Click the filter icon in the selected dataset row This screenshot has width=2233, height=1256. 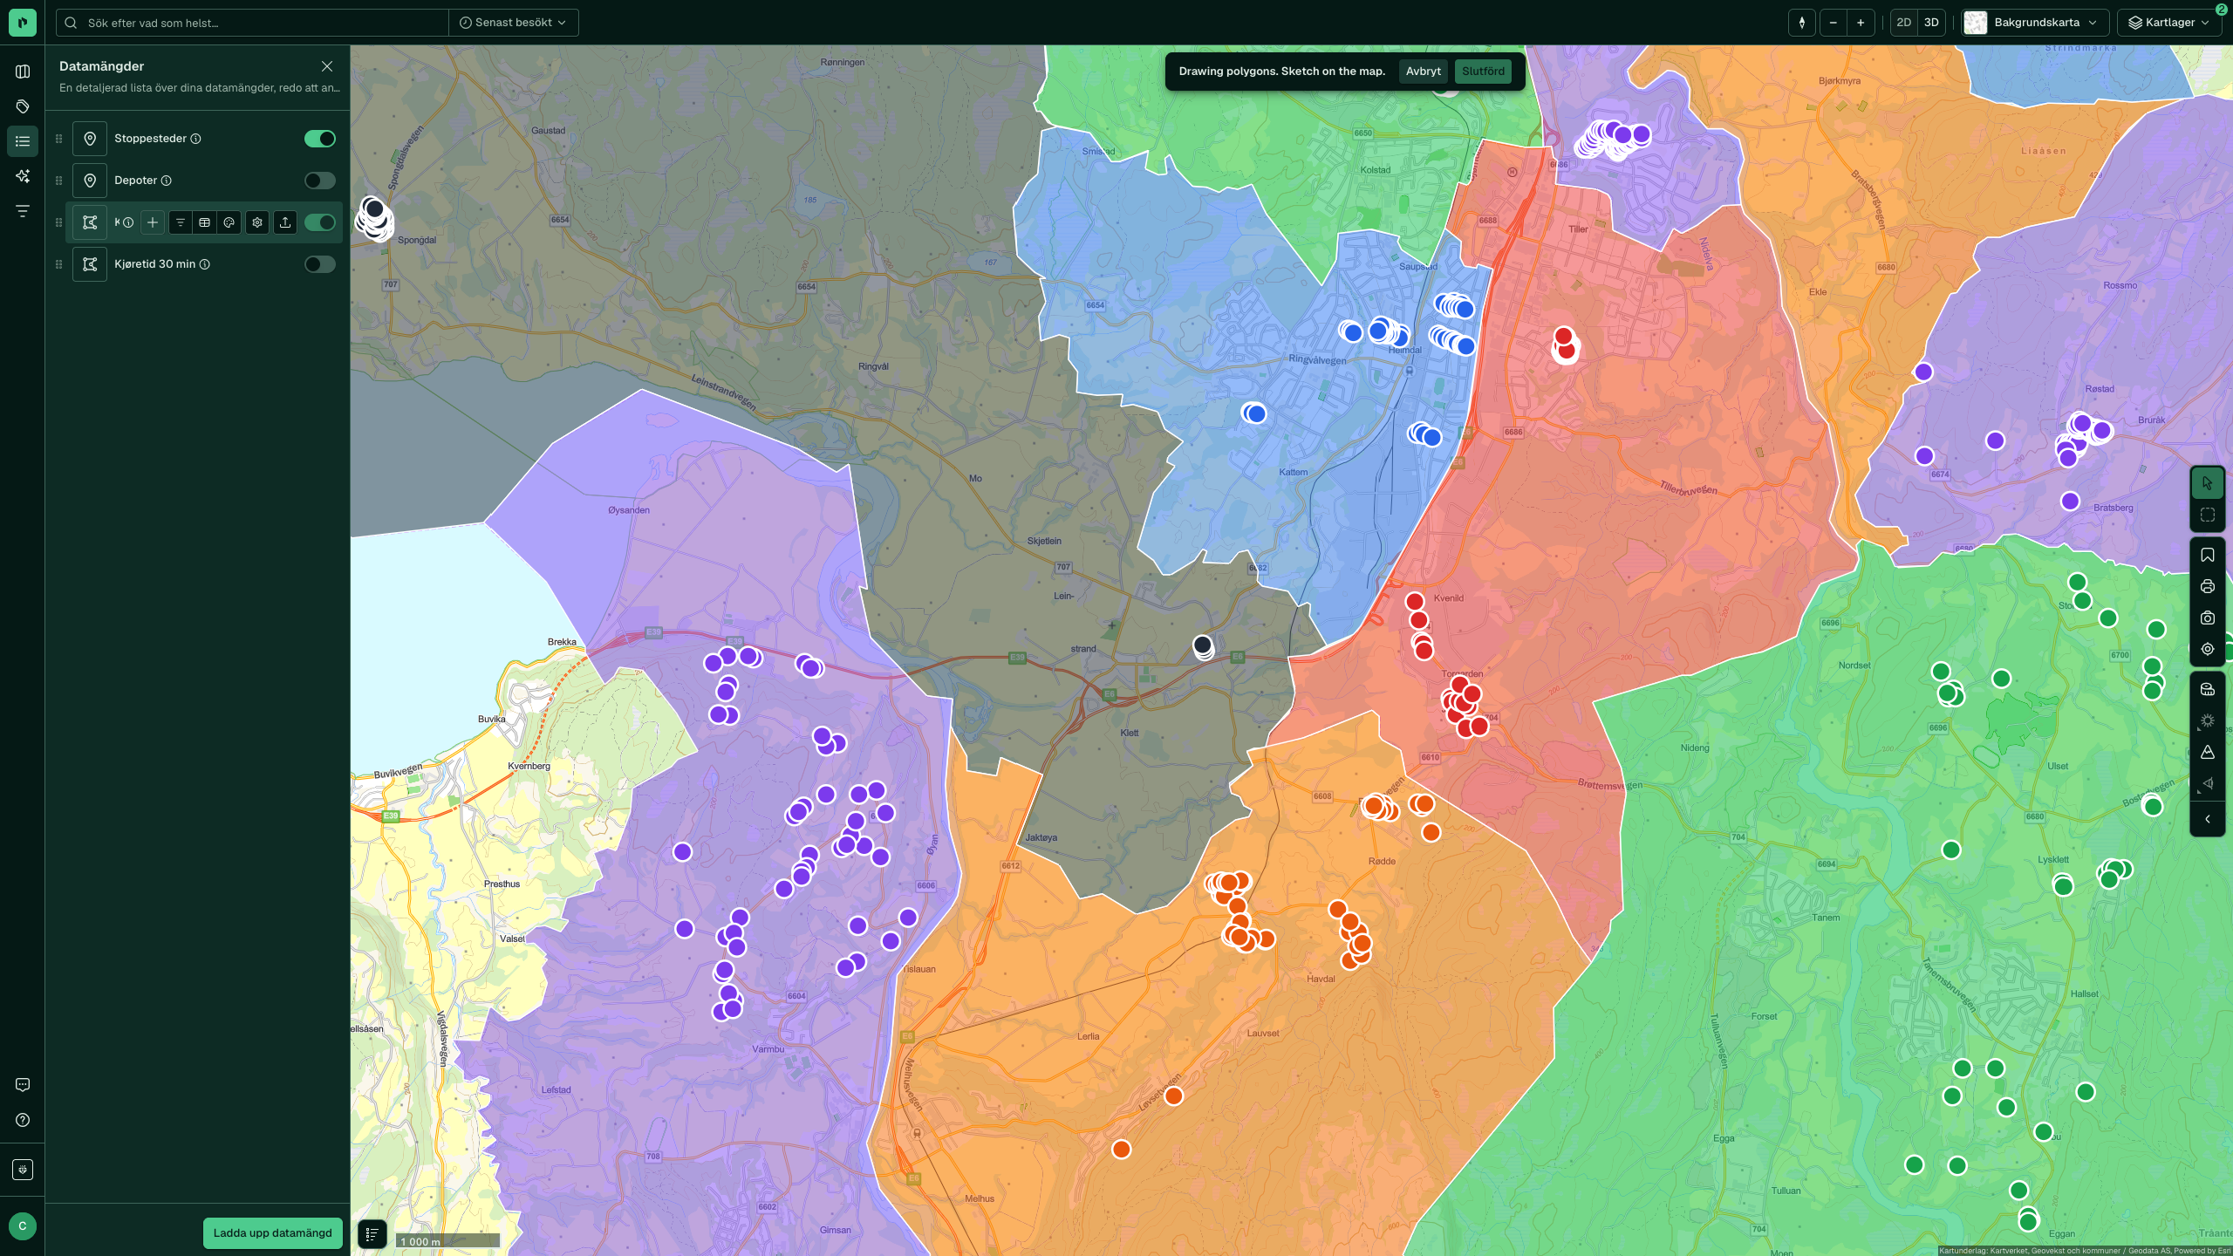(181, 222)
